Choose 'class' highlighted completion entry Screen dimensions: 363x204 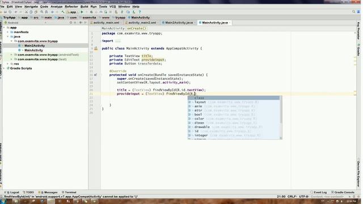point(234,98)
